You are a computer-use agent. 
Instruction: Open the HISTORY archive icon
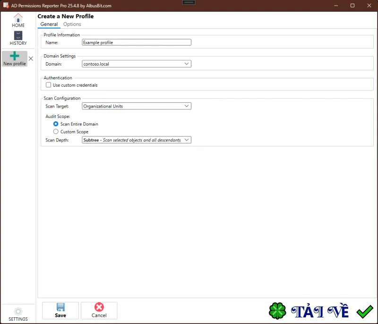click(x=18, y=35)
